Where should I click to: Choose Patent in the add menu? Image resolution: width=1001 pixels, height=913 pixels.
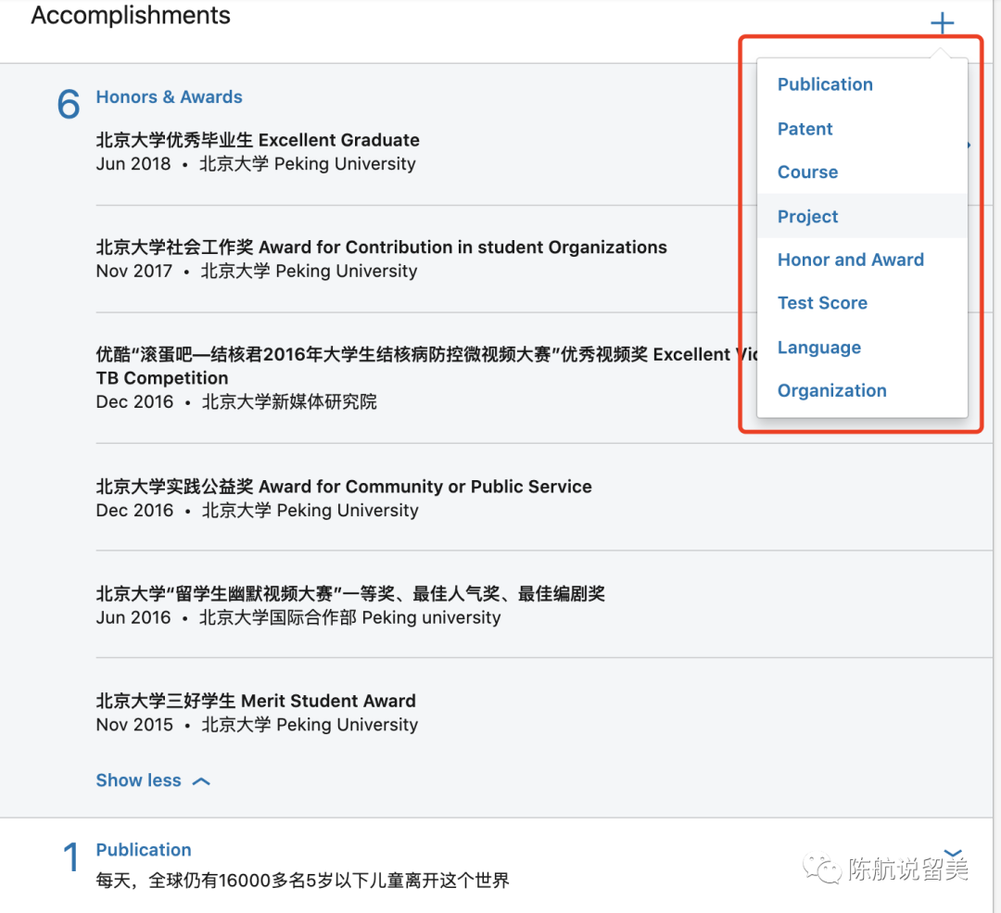point(805,129)
